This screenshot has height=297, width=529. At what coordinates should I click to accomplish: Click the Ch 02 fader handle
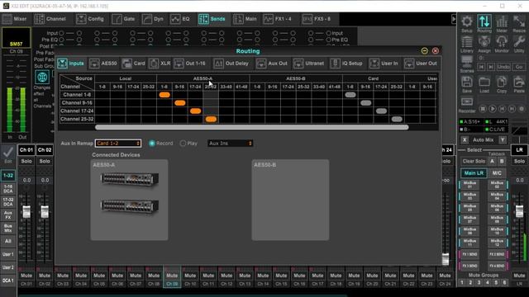45,212
